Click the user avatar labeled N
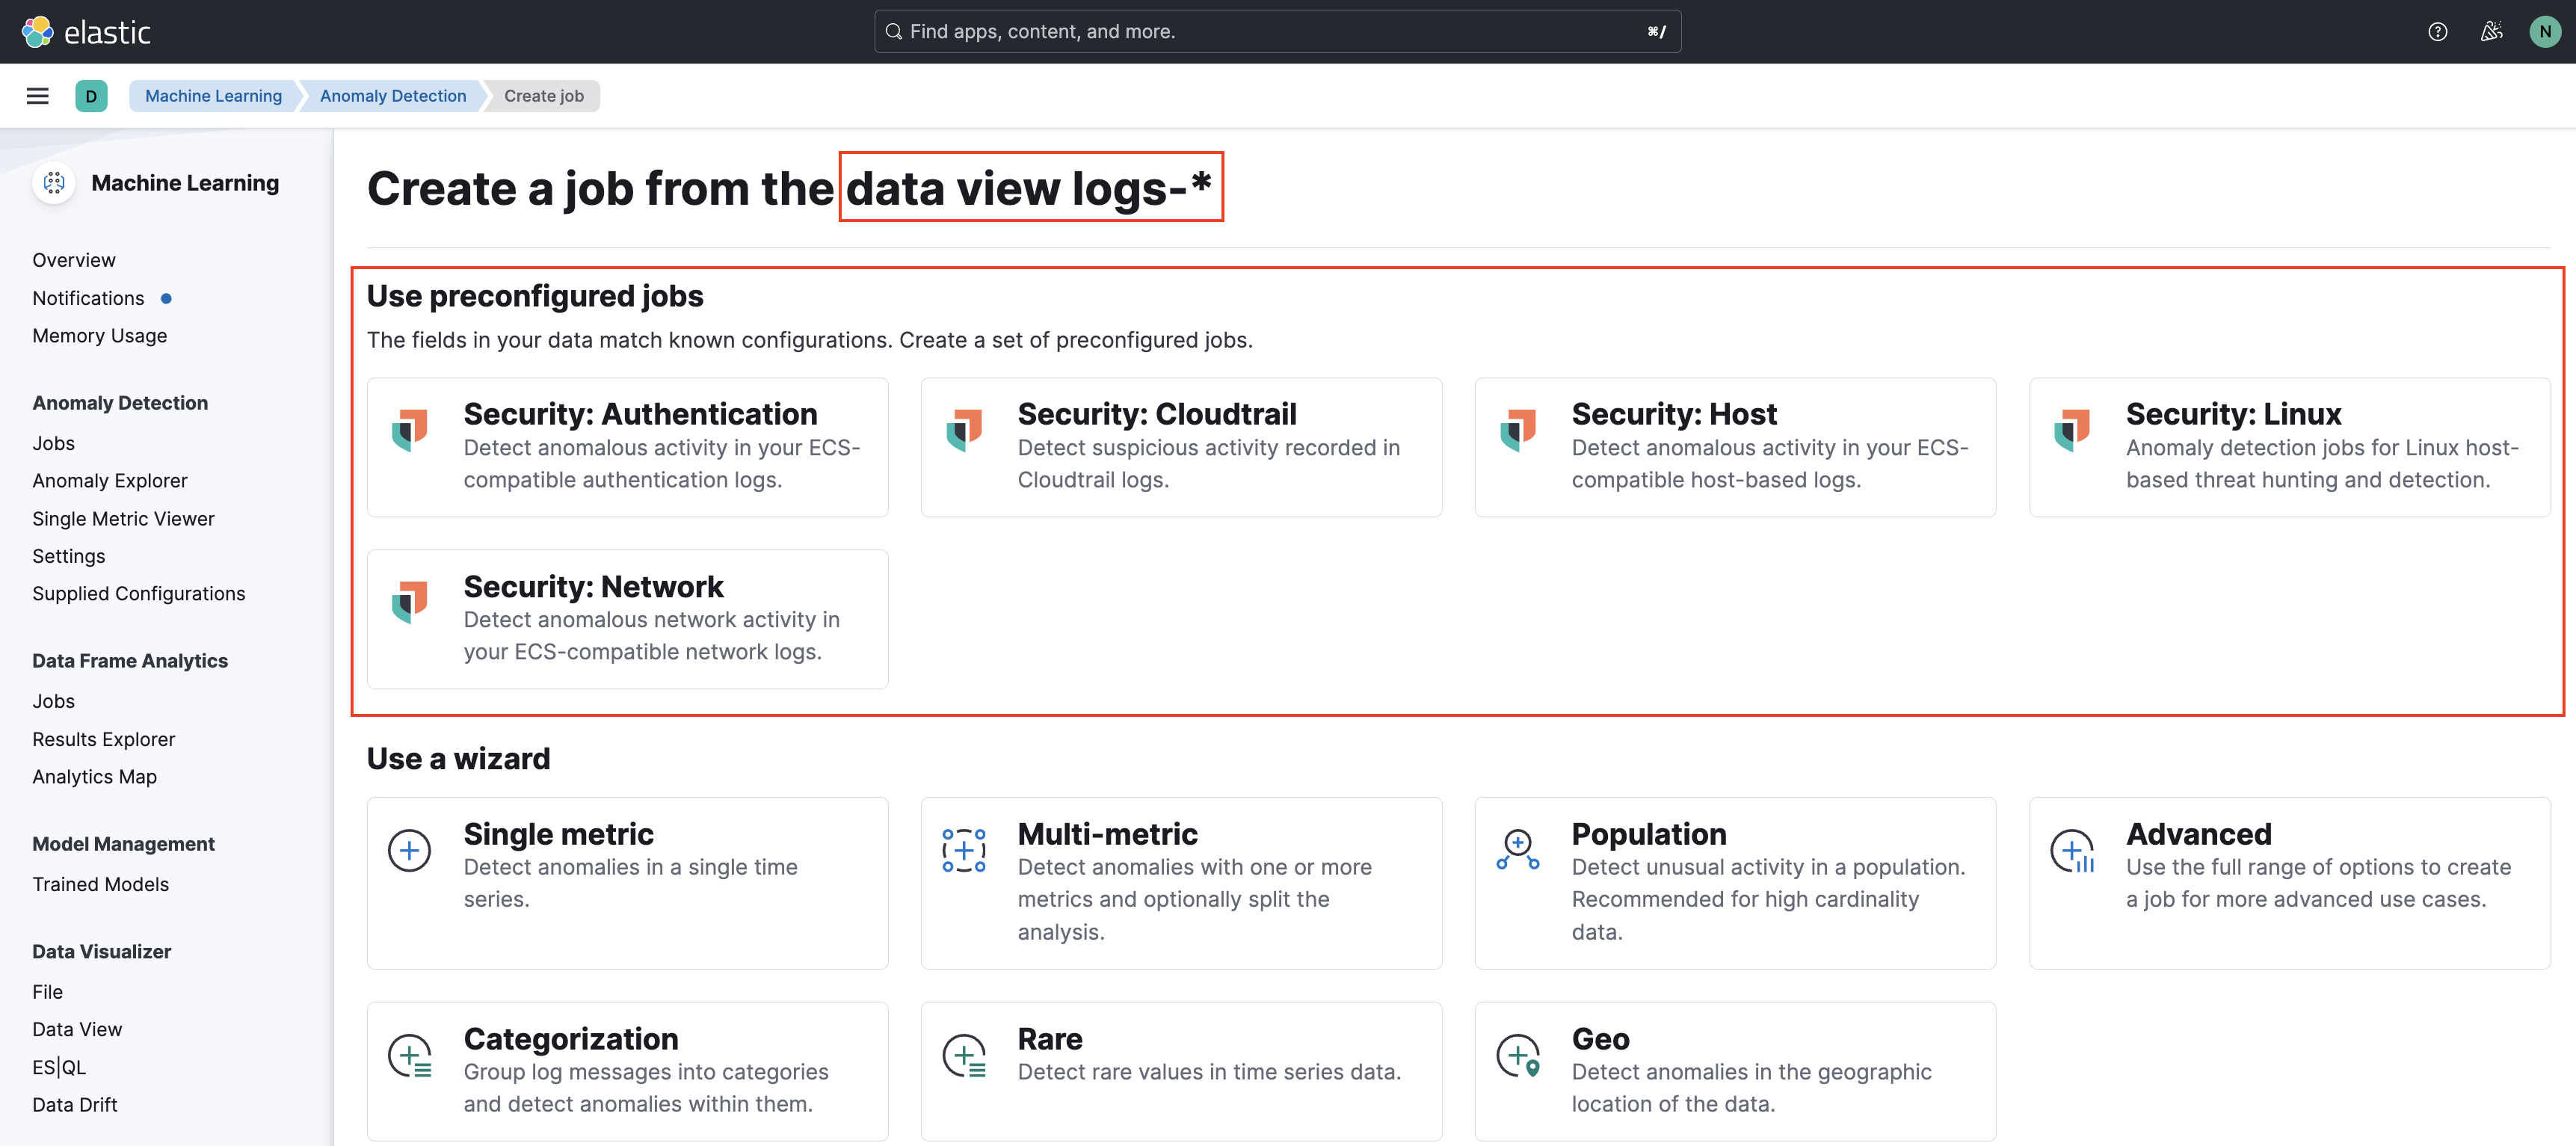The image size is (2576, 1146). [2544, 31]
